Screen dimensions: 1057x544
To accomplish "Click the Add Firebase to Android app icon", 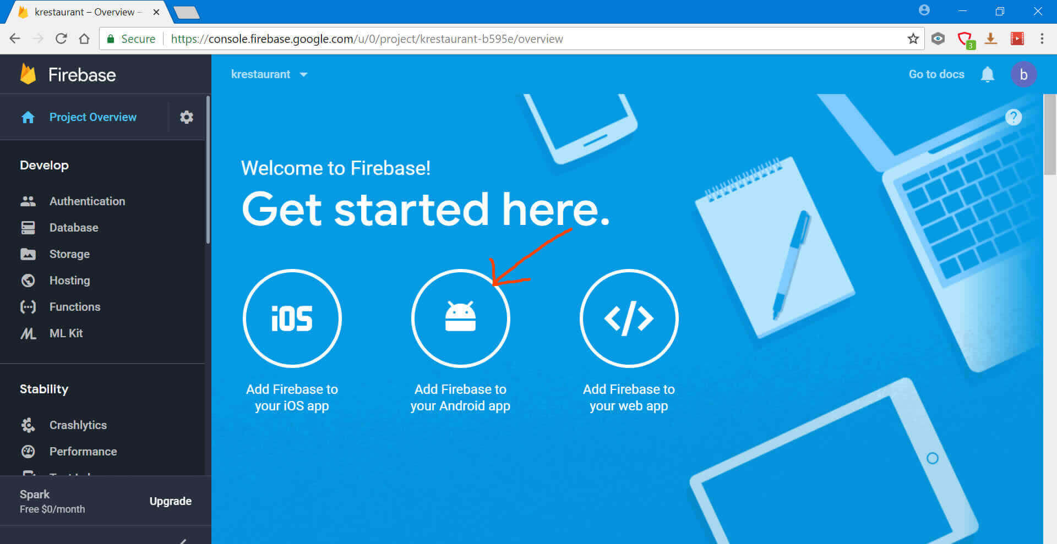I will click(x=460, y=318).
